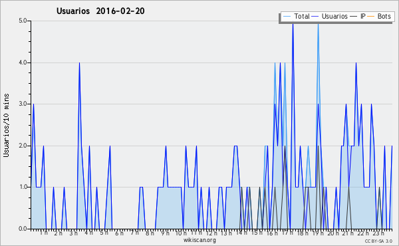Click the 0.0 y-axis value
This screenshot has height=246, width=399.
[x=23, y=229]
